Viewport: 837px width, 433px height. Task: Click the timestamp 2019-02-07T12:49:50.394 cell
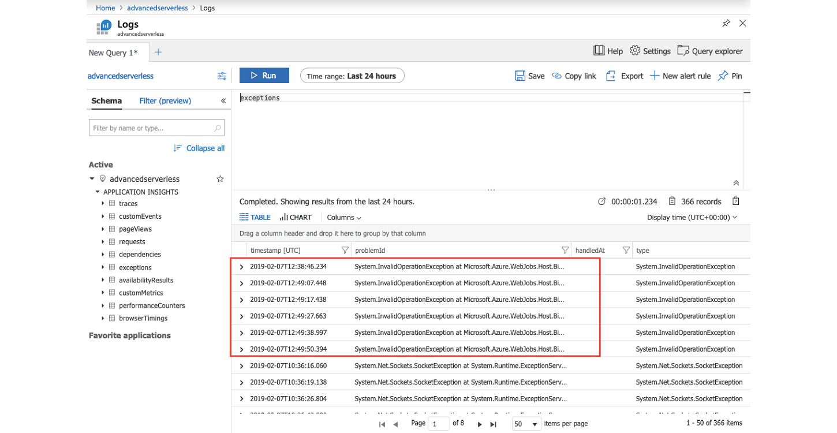tap(288, 349)
